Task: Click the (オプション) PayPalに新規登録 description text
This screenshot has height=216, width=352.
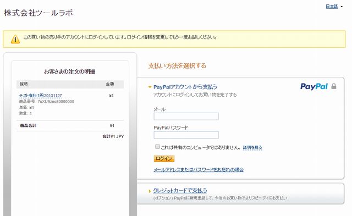Action: click(220, 198)
